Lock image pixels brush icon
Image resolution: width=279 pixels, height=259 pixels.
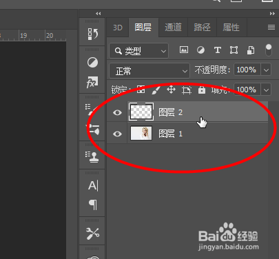click(x=156, y=90)
